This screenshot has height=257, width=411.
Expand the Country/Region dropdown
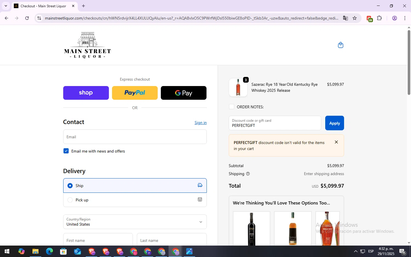135,222
